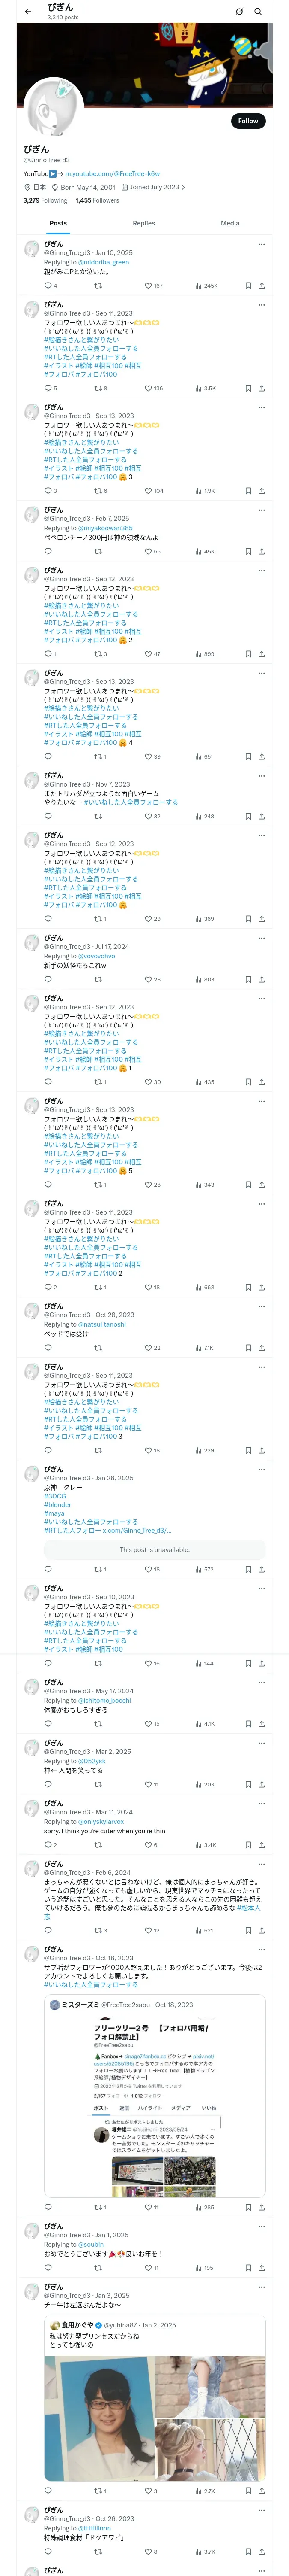
Task: Repost the Feb 7, 2025 reply
Action: (98, 551)
